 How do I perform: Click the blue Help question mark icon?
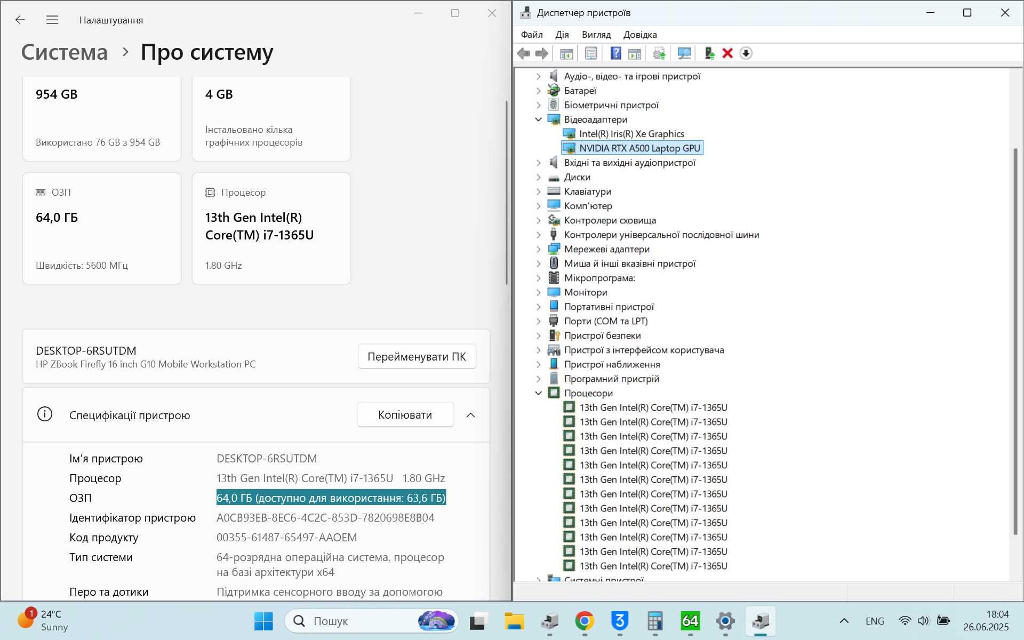click(615, 53)
